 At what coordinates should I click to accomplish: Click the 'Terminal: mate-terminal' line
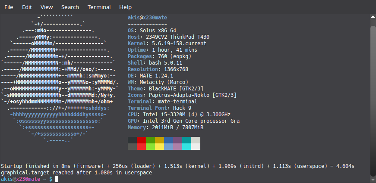coord(163,102)
